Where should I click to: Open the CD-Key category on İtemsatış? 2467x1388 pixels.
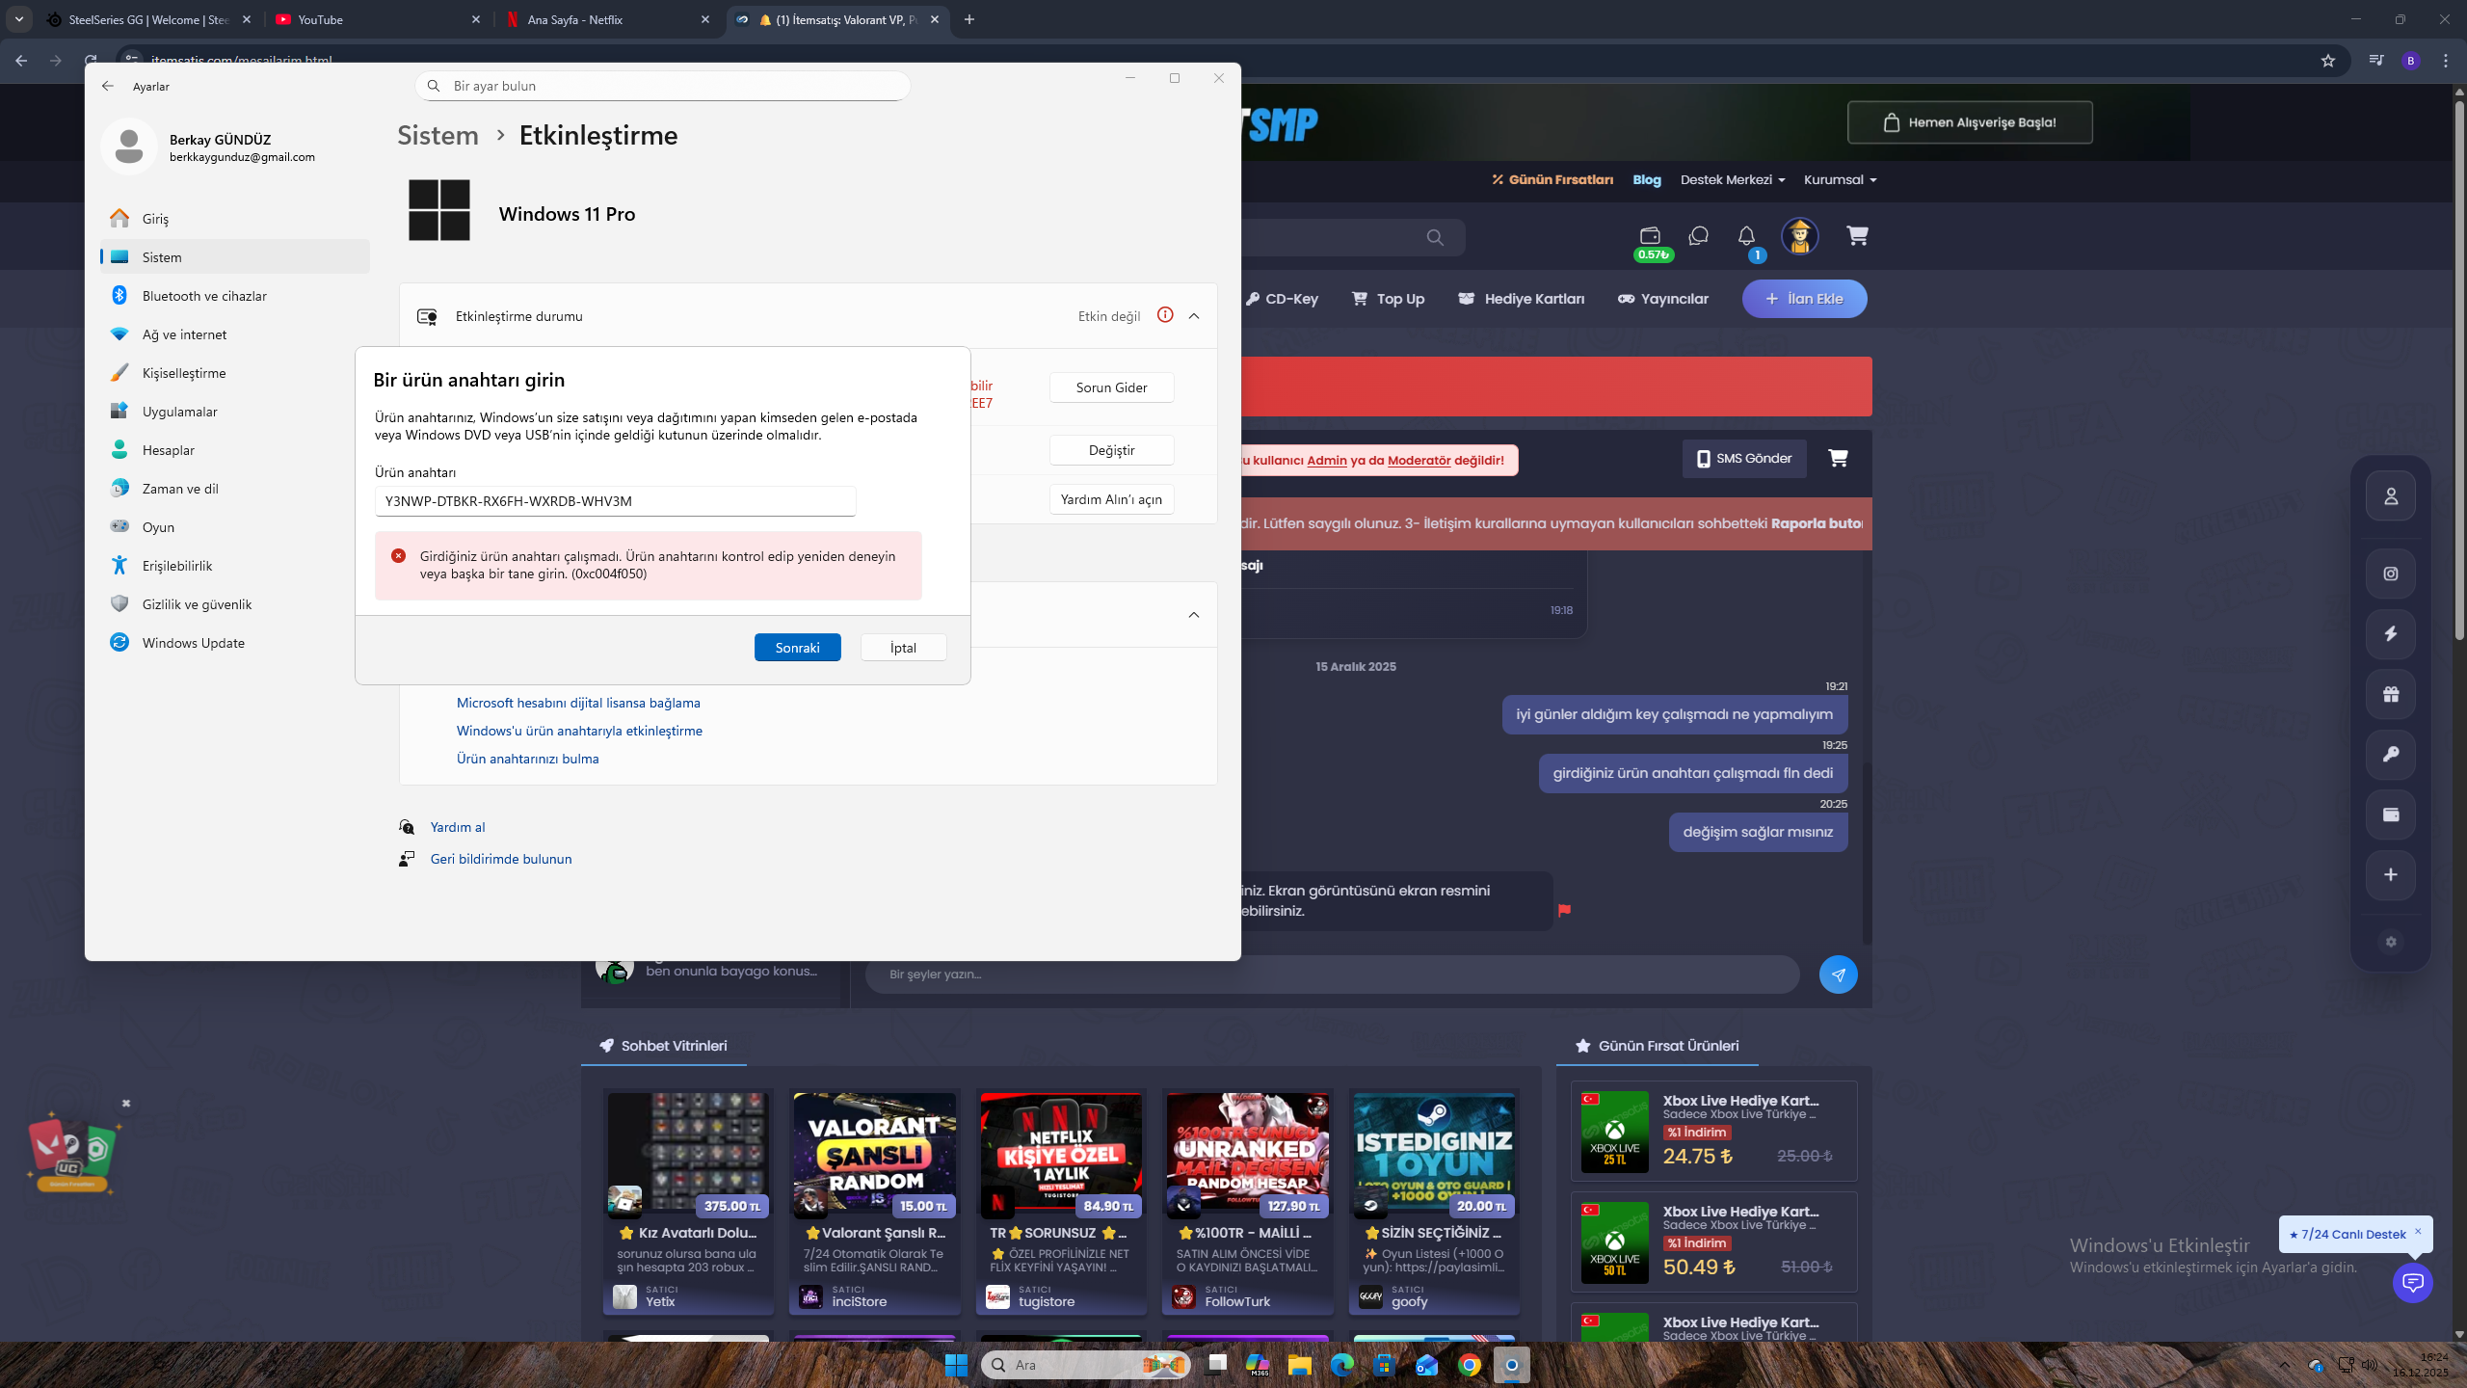point(1282,299)
